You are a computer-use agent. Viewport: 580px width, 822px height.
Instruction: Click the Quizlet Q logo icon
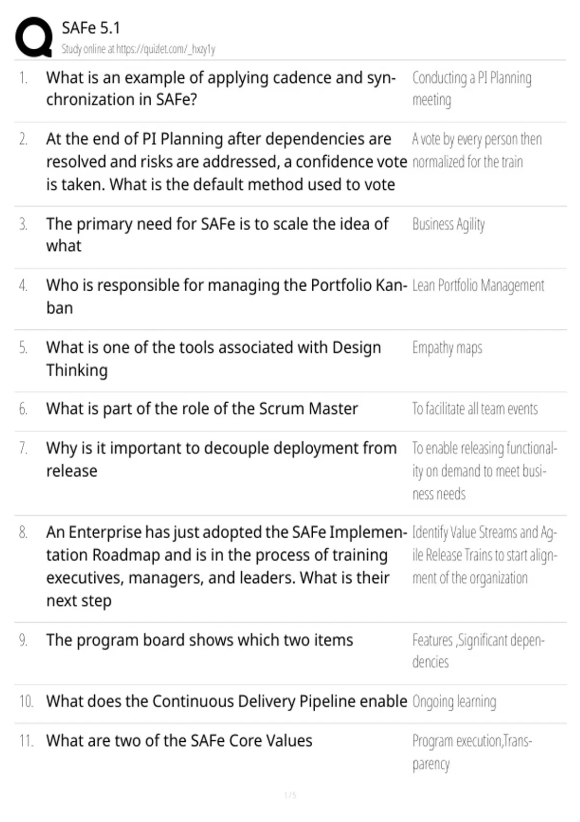33,37
